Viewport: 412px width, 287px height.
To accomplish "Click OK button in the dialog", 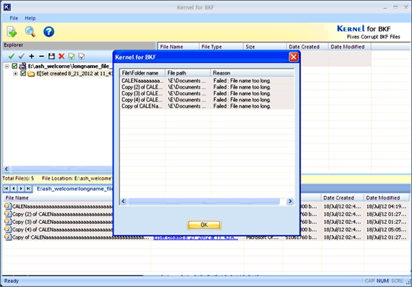I will 204,225.
